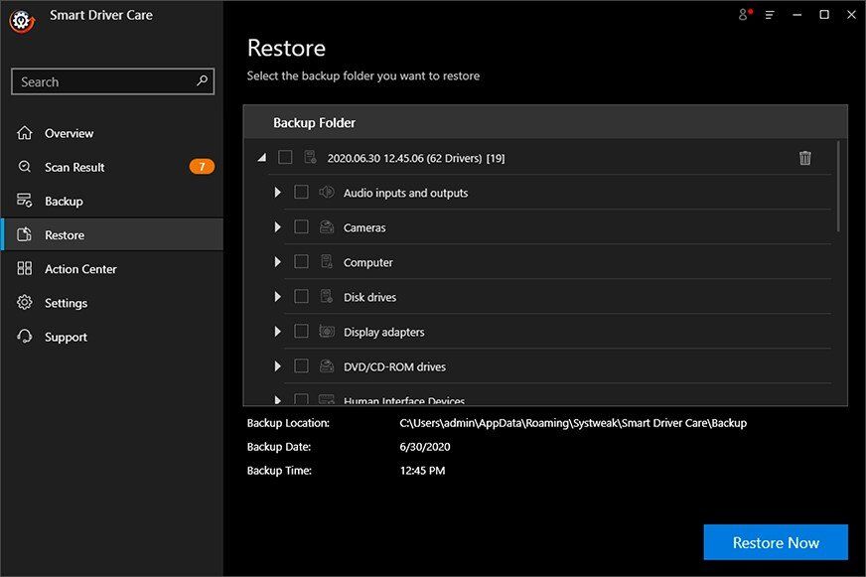Image resolution: width=866 pixels, height=577 pixels.
Task: Check the Disk drives checkbox
Action: [301, 297]
